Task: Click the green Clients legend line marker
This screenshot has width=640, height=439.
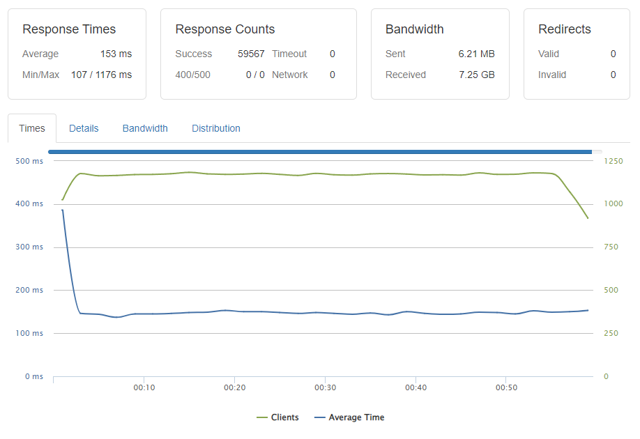Action: (x=261, y=417)
